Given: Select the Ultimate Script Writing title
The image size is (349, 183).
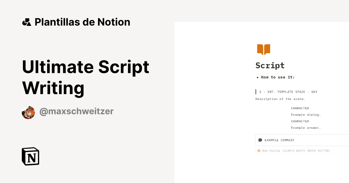Looking at the screenshot, I should pyautogui.click(x=86, y=77).
